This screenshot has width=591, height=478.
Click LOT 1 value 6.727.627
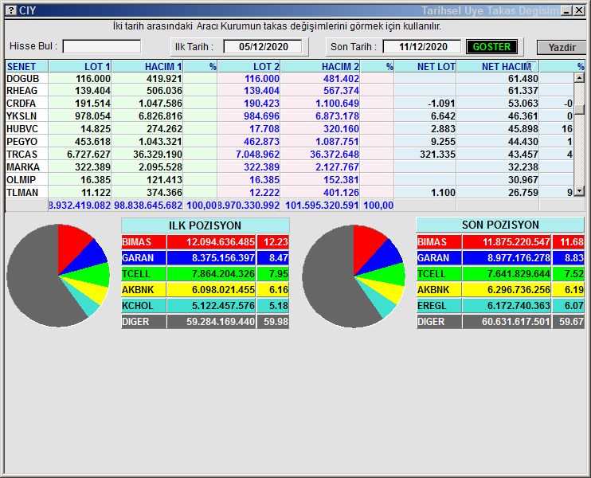[x=88, y=155]
